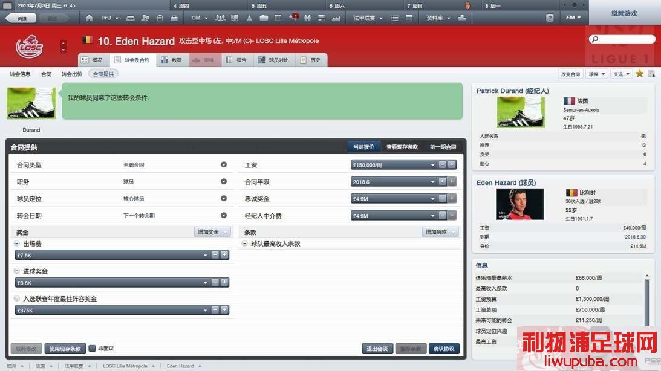Open the clipboard notebook icon

click(x=160, y=18)
